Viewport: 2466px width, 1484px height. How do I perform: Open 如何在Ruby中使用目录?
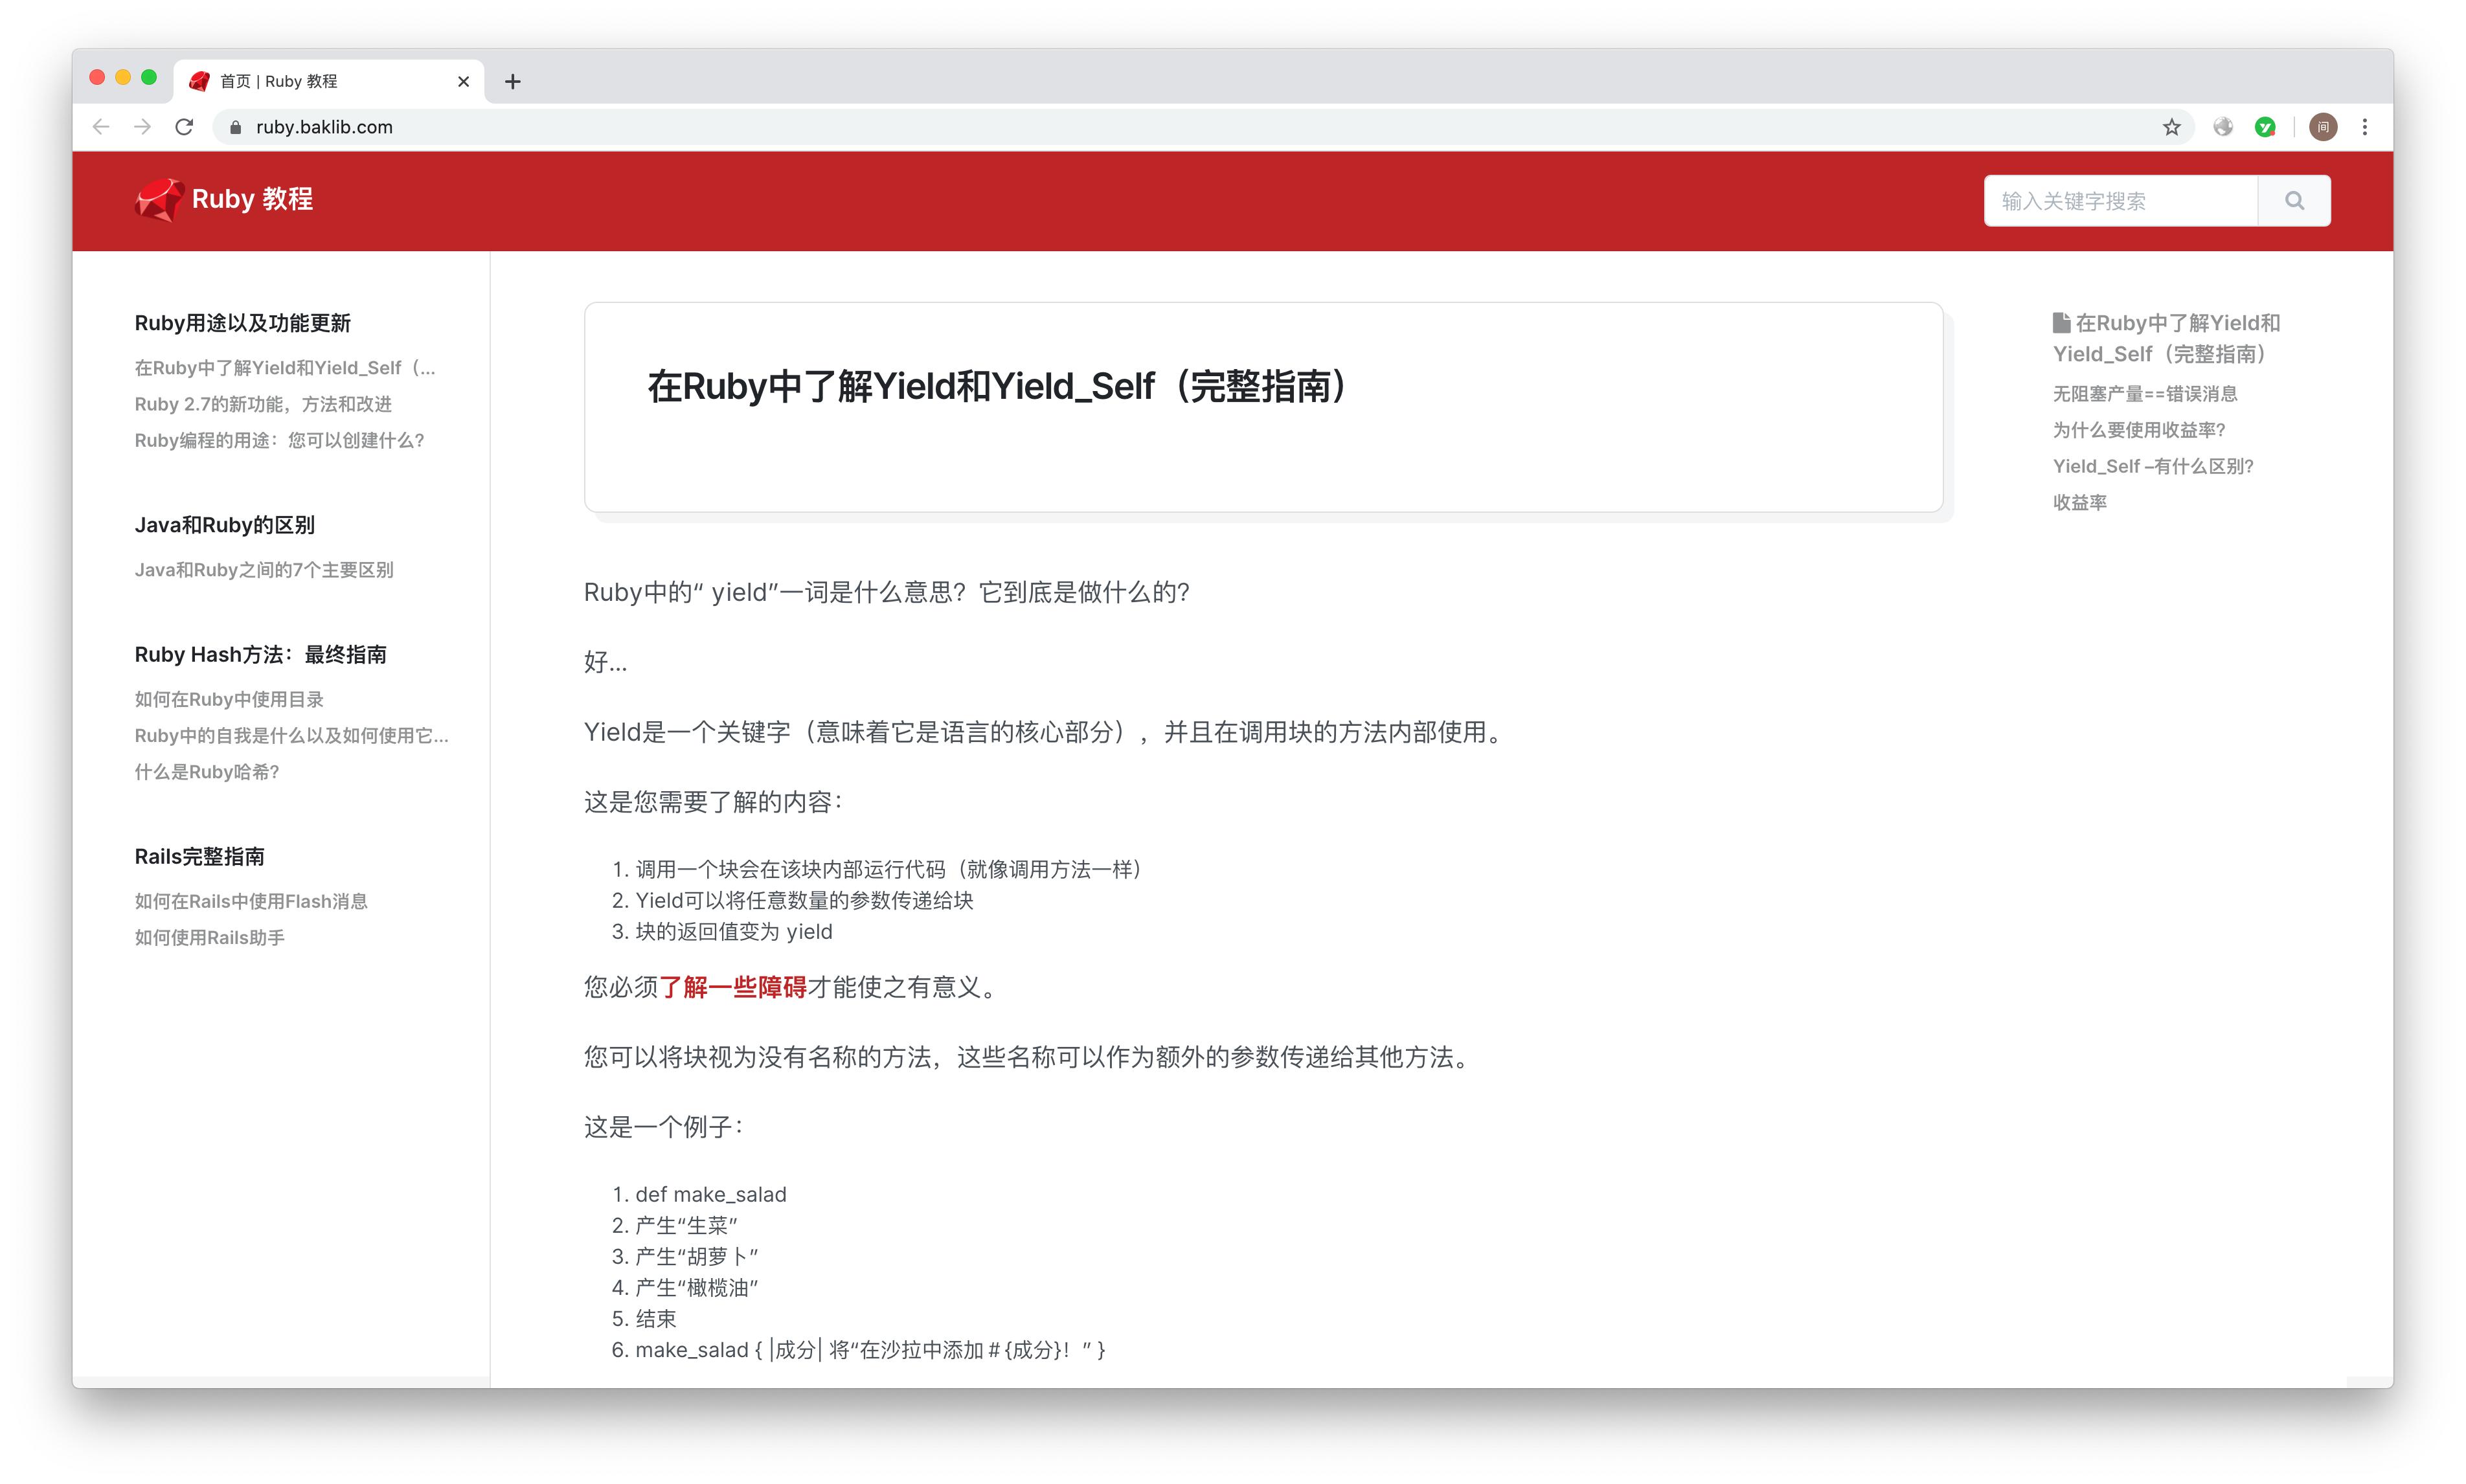pos(229,699)
